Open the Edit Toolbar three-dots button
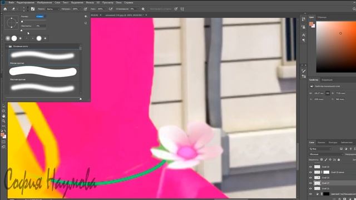Image resolution: width=356 pixels, height=200 pixels. (x=3, y=126)
